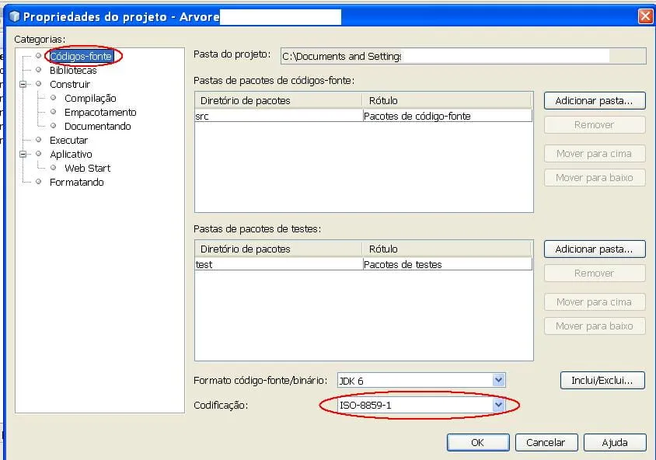This screenshot has height=460, width=656.
Task: Select the src directory cell
Action: (x=278, y=116)
